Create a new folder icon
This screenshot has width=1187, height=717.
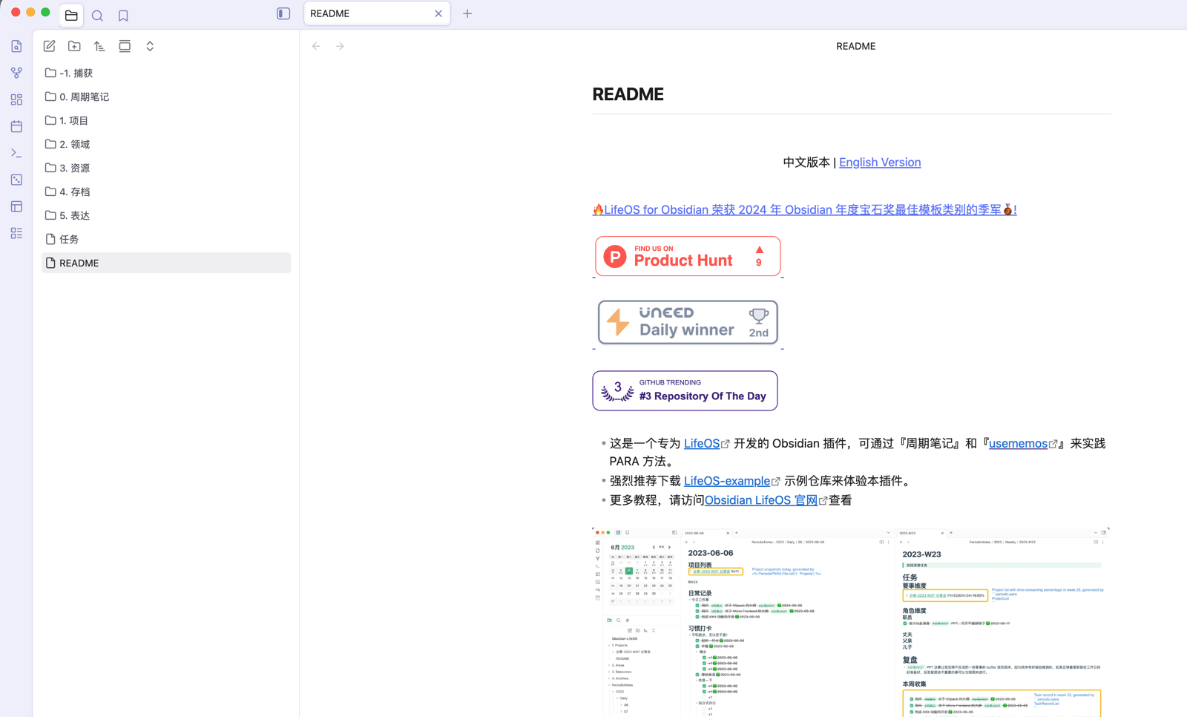pyautogui.click(x=74, y=46)
